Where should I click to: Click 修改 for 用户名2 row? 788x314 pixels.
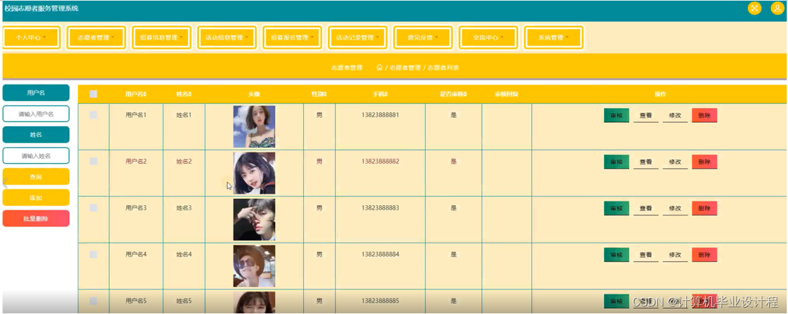tap(675, 162)
